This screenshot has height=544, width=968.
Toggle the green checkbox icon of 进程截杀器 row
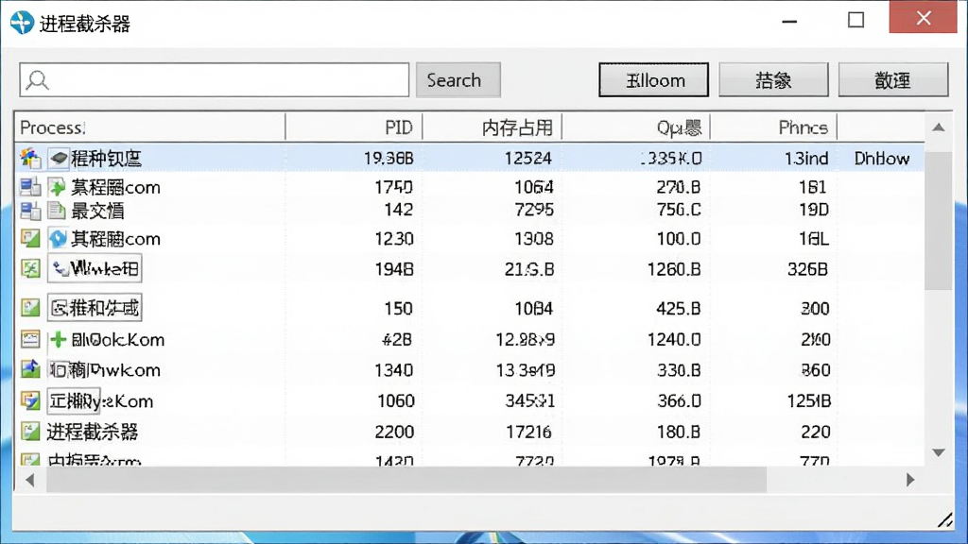30,431
